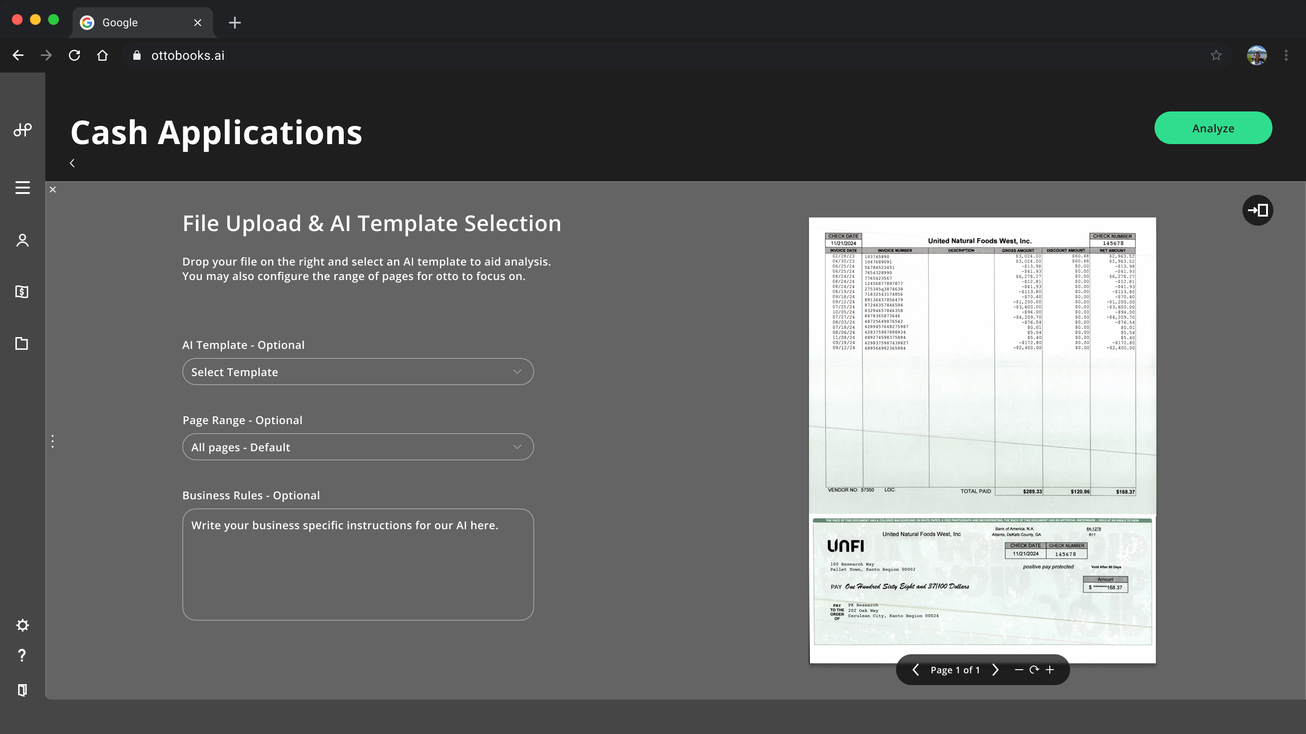1306x734 pixels.
Task: Click the logout door icon in sidebar
Action: tap(22, 690)
